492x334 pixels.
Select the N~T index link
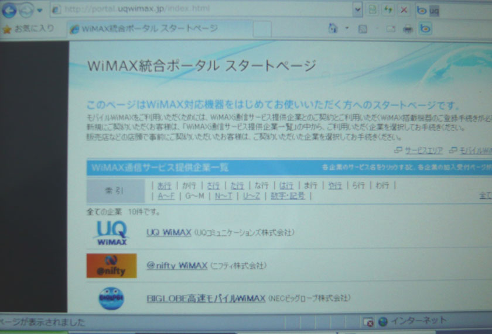(x=223, y=197)
